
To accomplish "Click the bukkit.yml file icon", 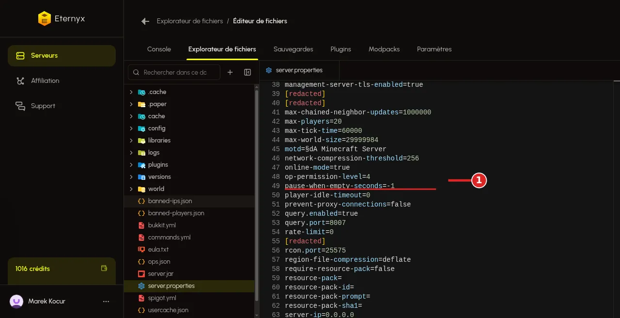I will pyautogui.click(x=141, y=225).
